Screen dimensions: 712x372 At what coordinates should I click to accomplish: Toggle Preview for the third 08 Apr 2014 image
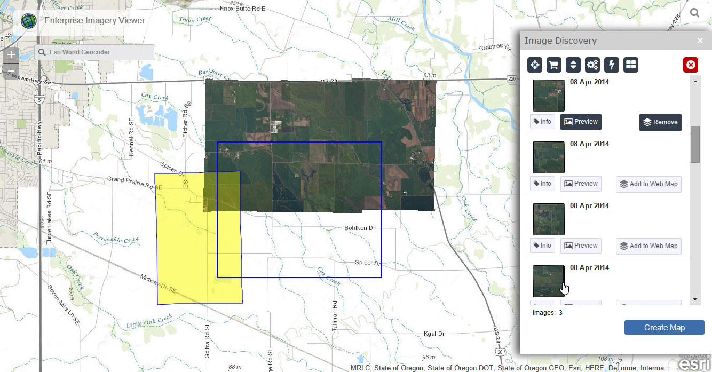pos(581,246)
